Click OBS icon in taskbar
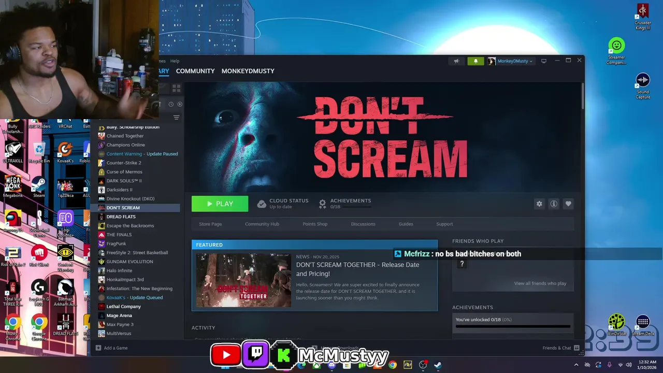This screenshot has width=663, height=373. click(x=423, y=365)
